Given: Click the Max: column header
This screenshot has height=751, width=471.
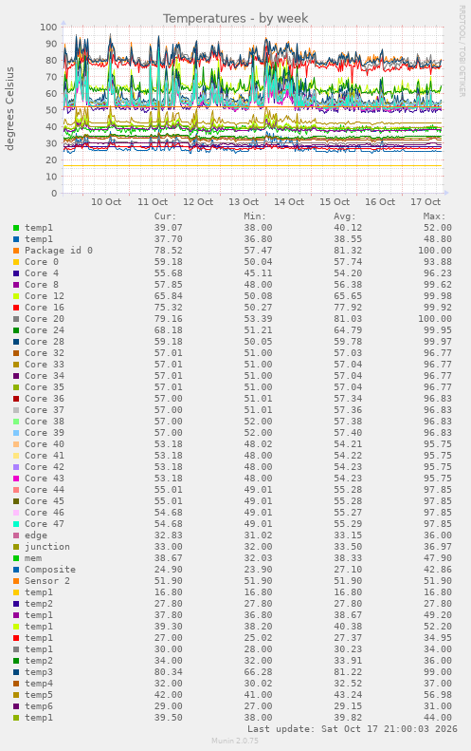Looking at the screenshot, I should click(434, 216).
